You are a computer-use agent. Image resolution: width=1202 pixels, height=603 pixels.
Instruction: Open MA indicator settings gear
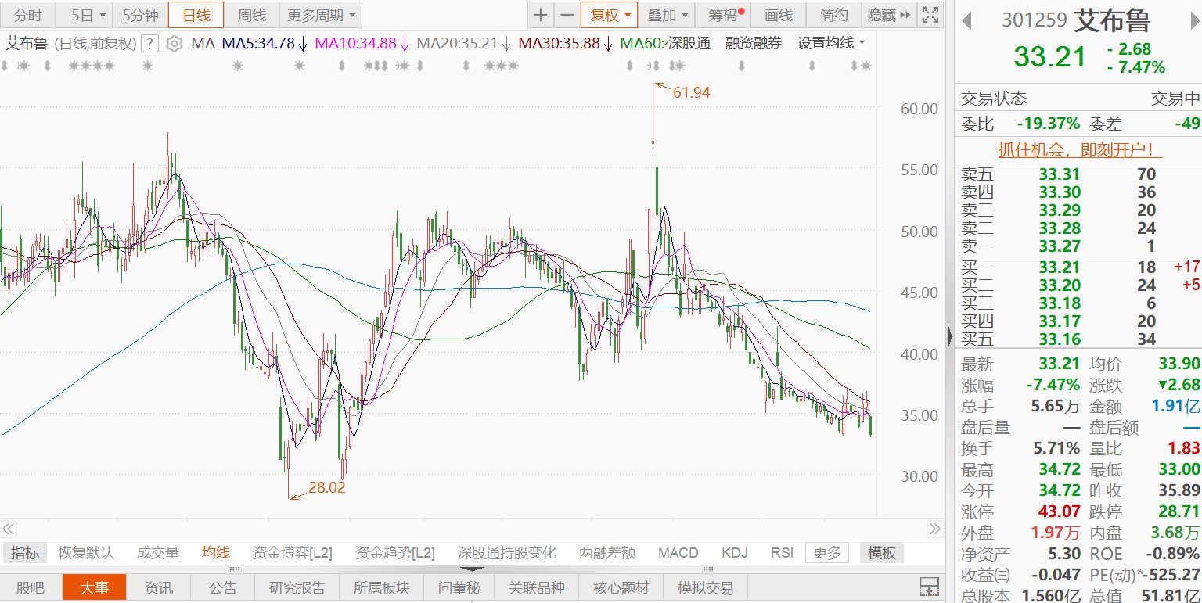click(175, 44)
